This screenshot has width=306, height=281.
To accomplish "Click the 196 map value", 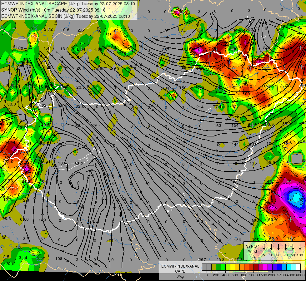I will click(x=220, y=259).
